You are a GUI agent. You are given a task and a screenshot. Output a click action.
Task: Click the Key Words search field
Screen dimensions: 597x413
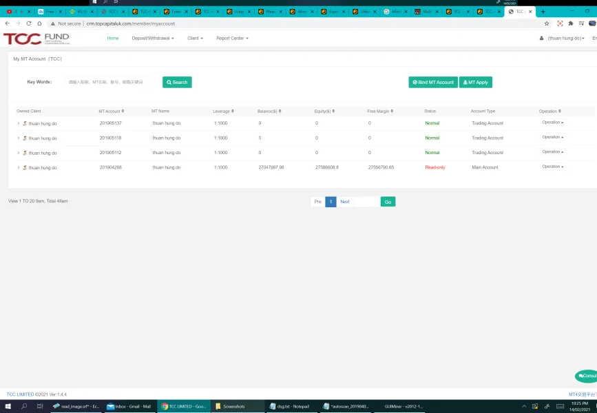pos(109,82)
